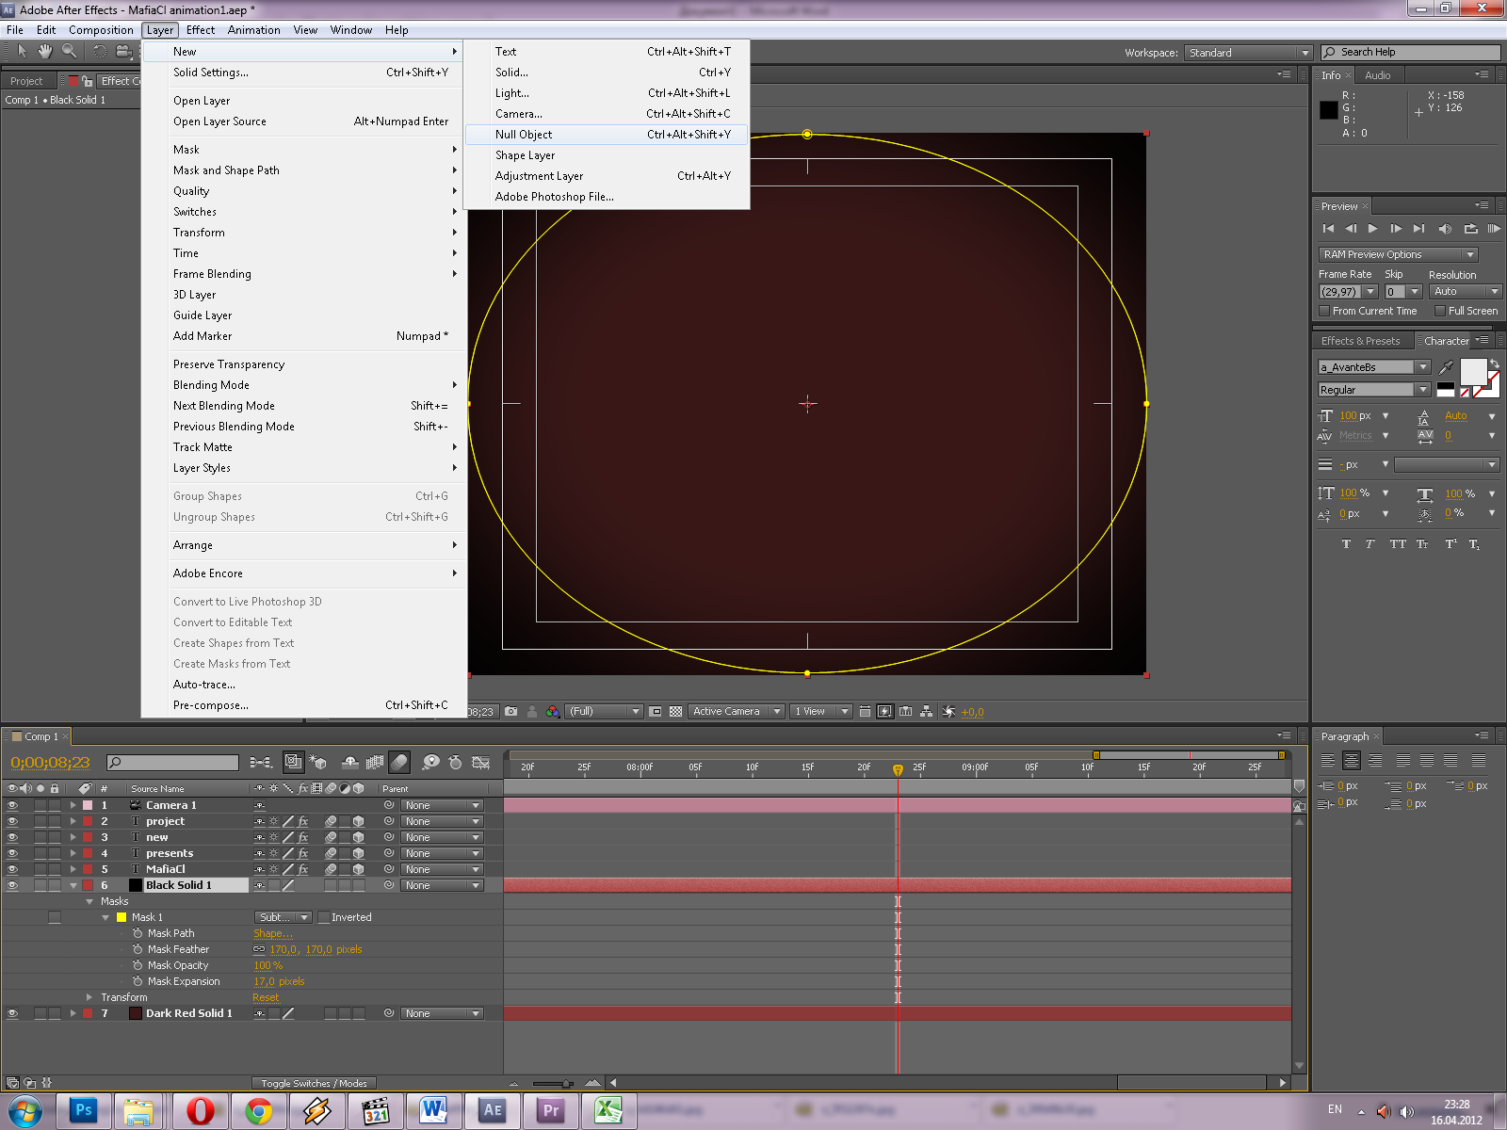Screen dimensions: 1507x1130
Task: Enable Full Screen checkbox
Action: [1439, 311]
